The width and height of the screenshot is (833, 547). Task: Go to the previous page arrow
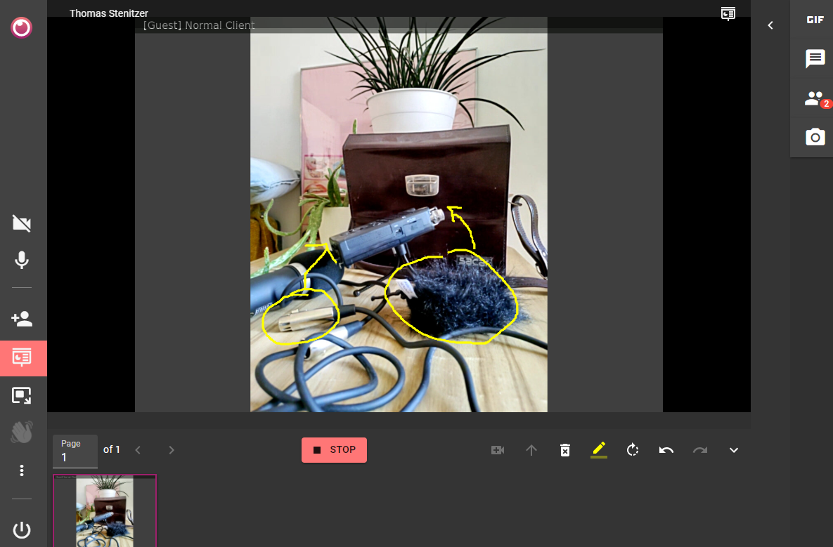point(138,450)
